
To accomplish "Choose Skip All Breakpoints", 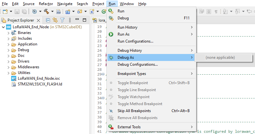I will 151,111.
